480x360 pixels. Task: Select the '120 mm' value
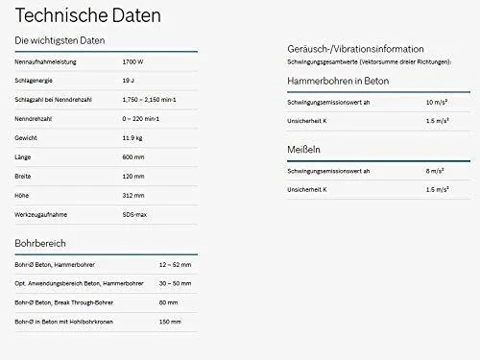click(133, 177)
